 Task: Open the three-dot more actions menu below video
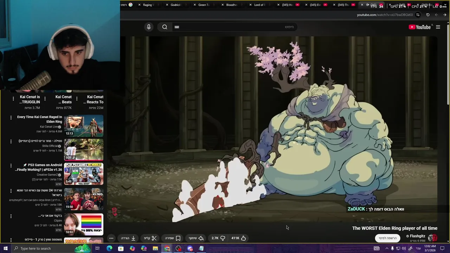111,238
